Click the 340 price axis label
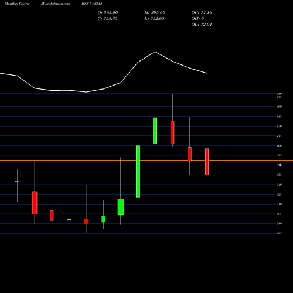293x293 pixels. click(x=280, y=185)
